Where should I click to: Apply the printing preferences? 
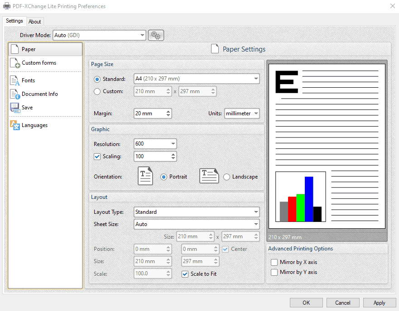pos(380,302)
